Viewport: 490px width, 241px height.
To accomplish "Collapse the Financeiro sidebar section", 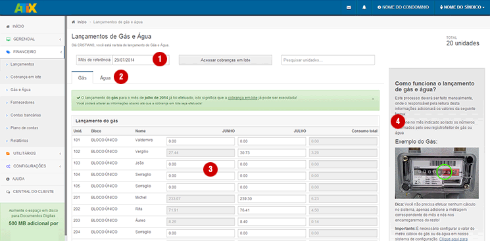I will (x=61, y=52).
